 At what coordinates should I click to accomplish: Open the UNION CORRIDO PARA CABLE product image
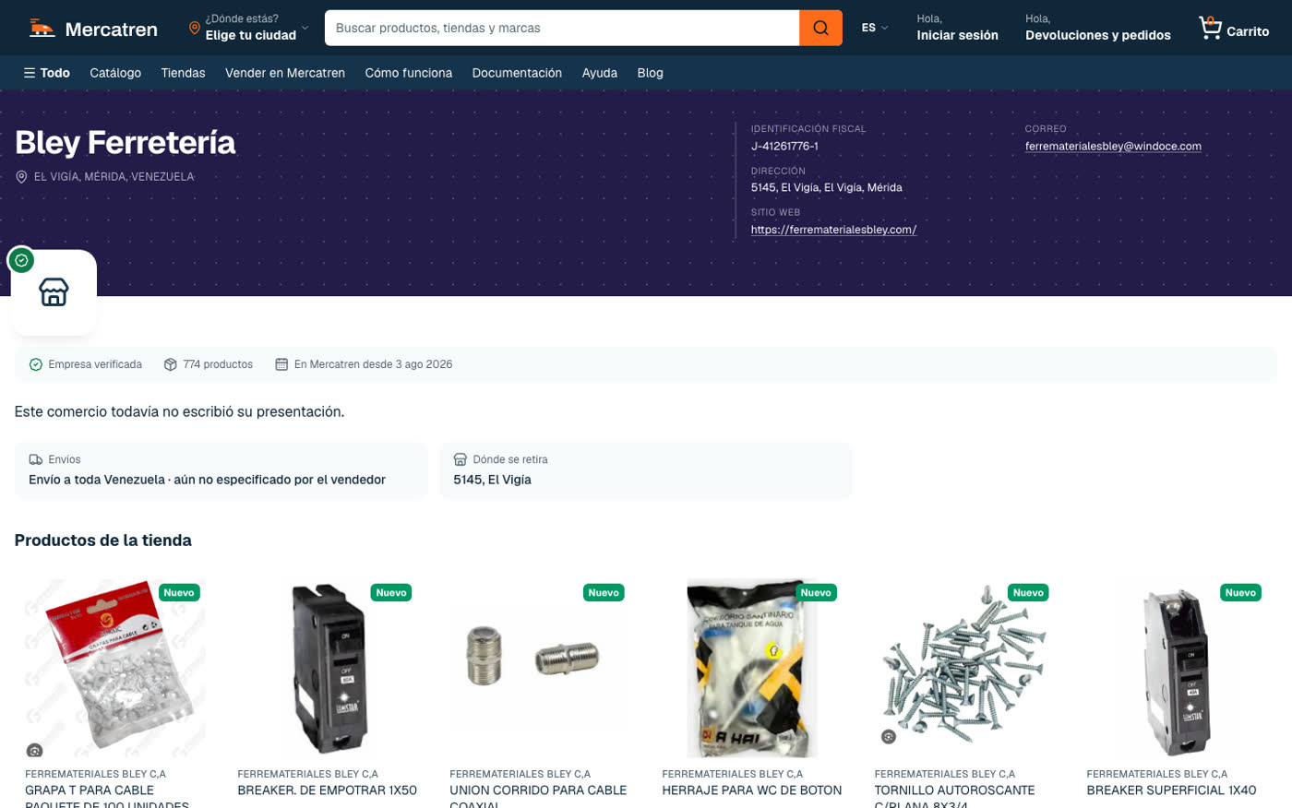540,669
